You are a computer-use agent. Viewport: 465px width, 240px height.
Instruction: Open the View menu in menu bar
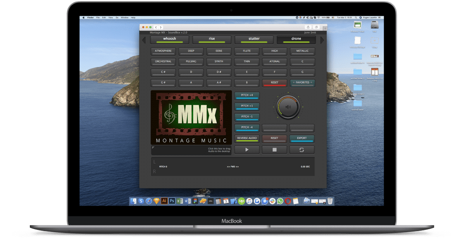click(110, 18)
